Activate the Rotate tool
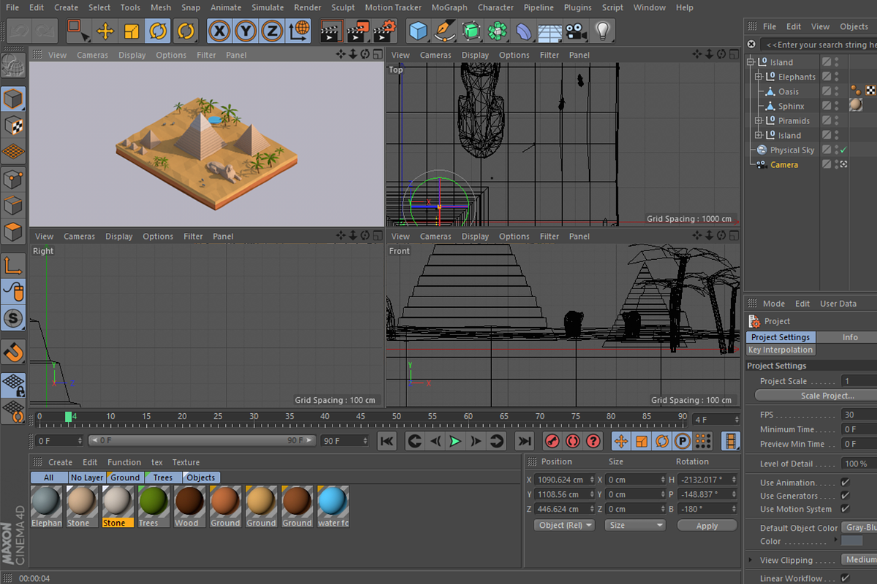Viewport: 877px width, 584px height. (158, 31)
